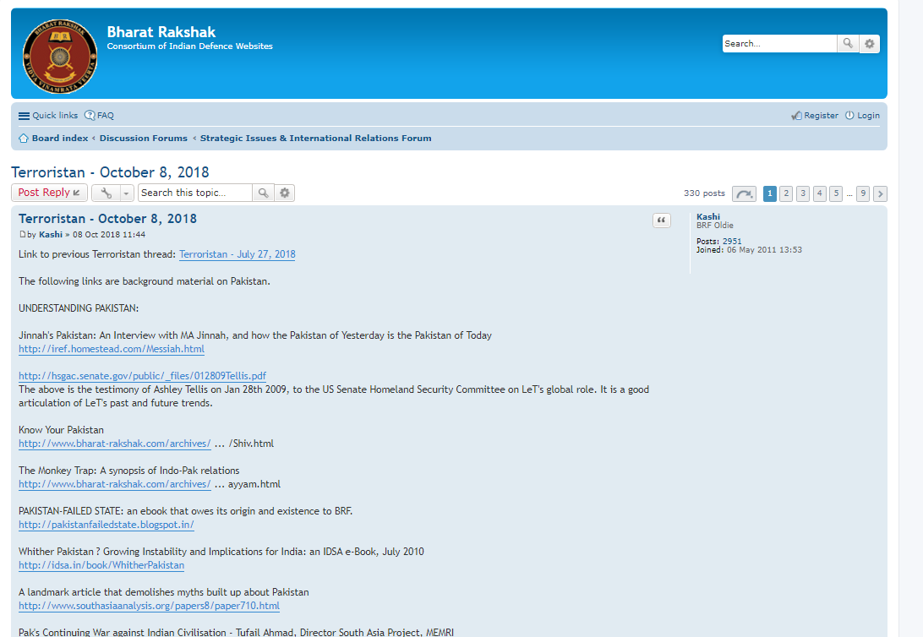The image size is (923, 637).
Task: Focus the Search this topic field
Action: coord(195,193)
